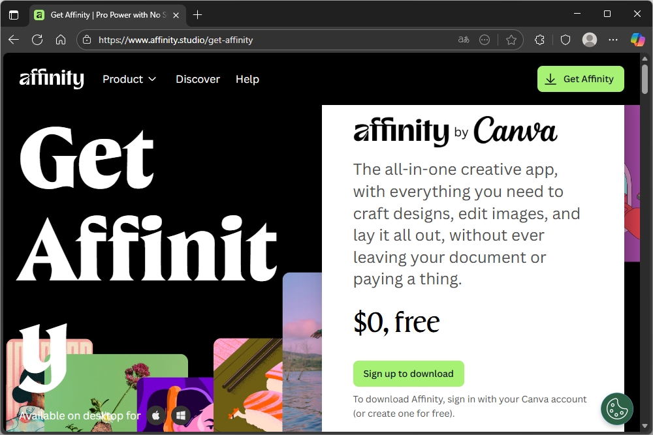This screenshot has width=653, height=435.
Task: Open the tab actions menu icon
Action: point(14,15)
